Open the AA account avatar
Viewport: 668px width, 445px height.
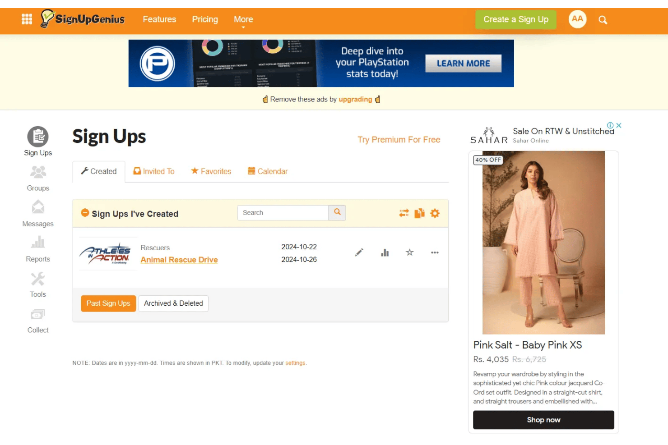click(x=577, y=19)
